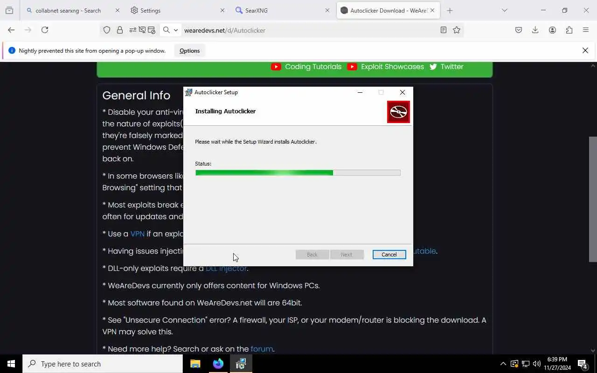Open pop-up blocker Options button
597x373 pixels.
[x=189, y=51]
